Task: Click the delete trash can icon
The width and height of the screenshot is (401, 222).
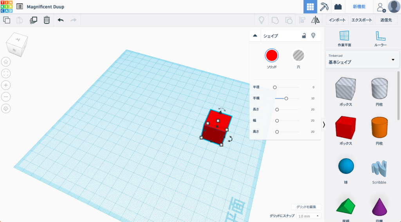Action: (x=47, y=20)
